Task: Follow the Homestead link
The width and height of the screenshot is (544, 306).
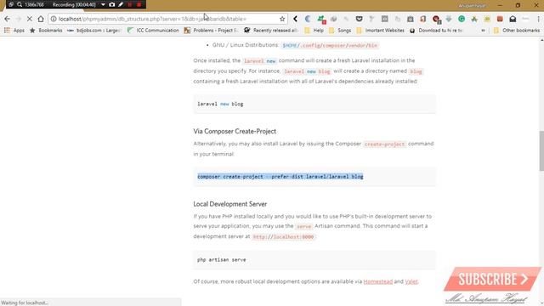Action: pyautogui.click(x=377, y=281)
